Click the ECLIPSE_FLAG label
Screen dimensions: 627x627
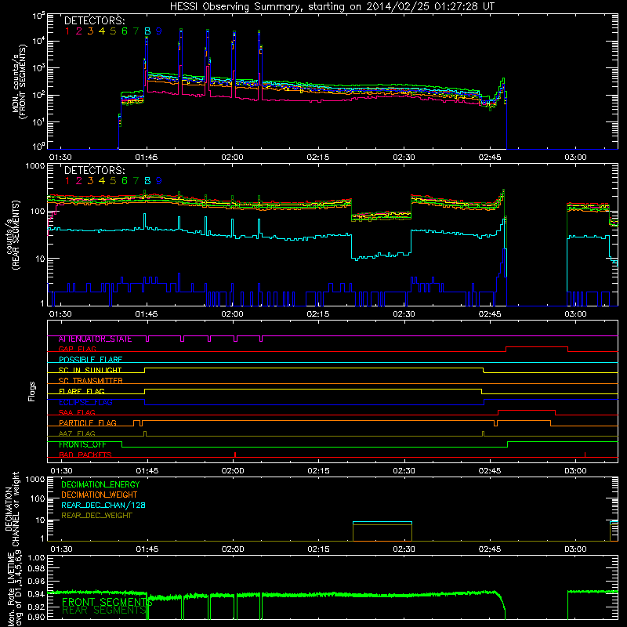[x=85, y=402]
